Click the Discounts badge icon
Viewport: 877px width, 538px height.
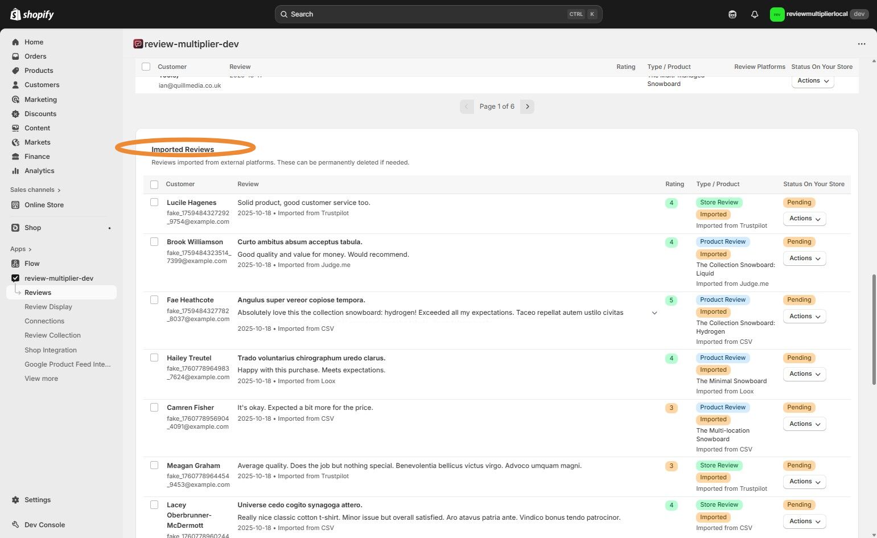(x=15, y=114)
